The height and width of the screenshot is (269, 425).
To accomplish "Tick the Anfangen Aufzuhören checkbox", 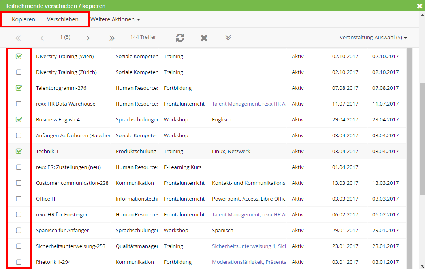I will tap(19, 135).
